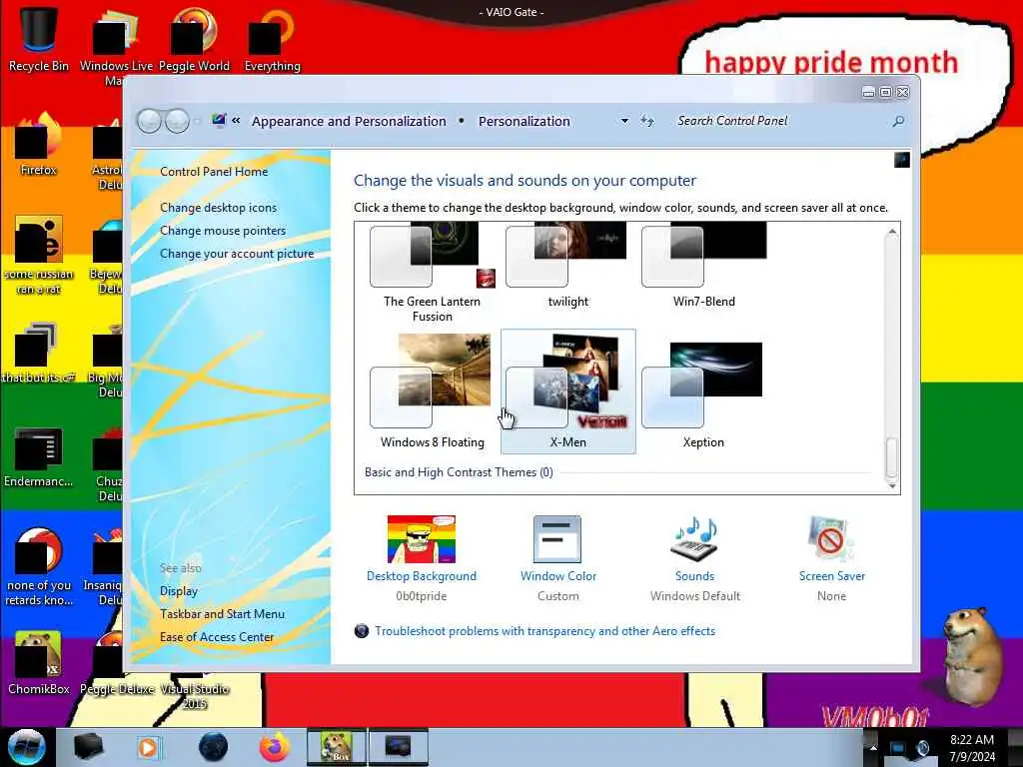Image resolution: width=1023 pixels, height=767 pixels.
Task: Click the Windows Start orb
Action: 27,747
